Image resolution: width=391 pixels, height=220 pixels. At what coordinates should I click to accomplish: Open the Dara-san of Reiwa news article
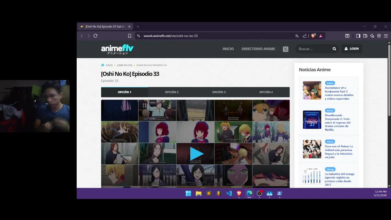click(339, 152)
